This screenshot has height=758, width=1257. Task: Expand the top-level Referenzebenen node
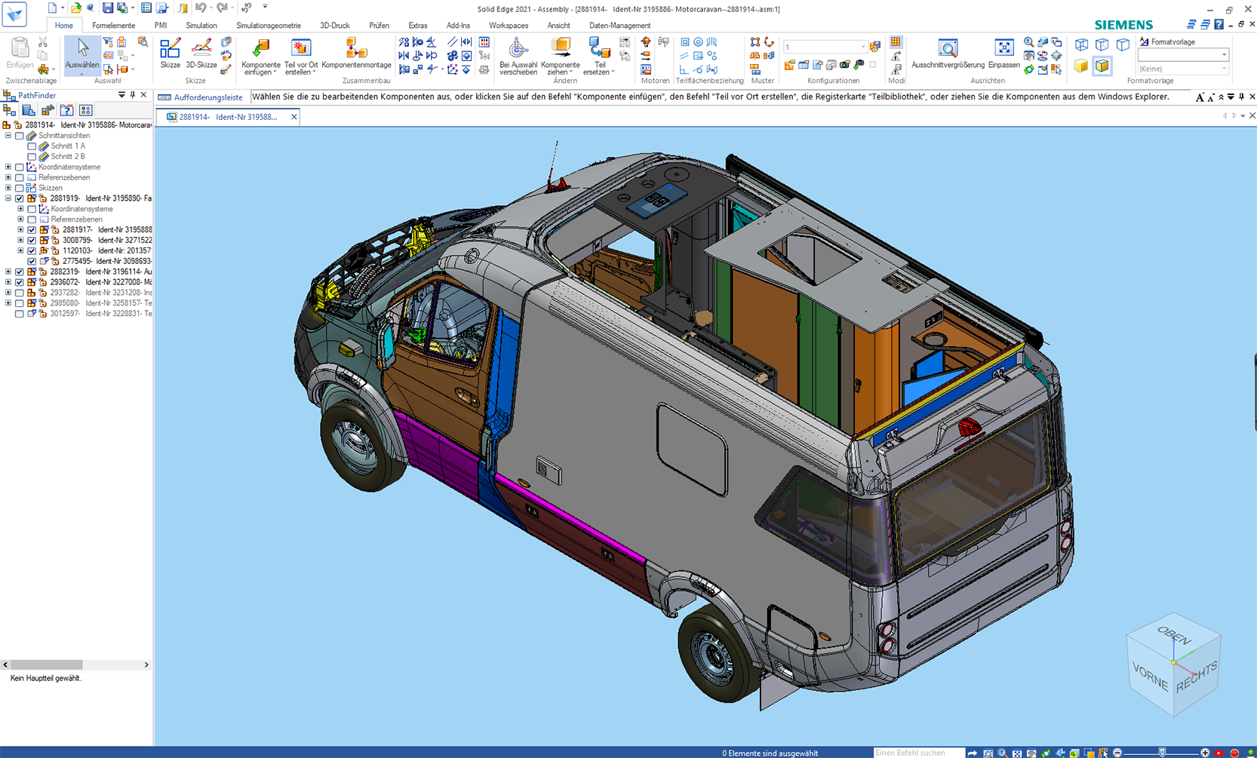point(8,177)
